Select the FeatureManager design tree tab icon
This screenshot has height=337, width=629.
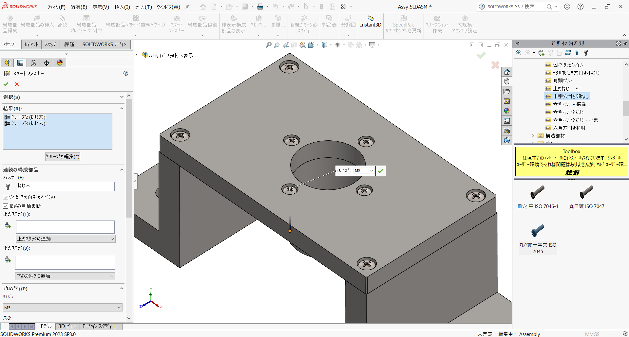[x=8, y=63]
